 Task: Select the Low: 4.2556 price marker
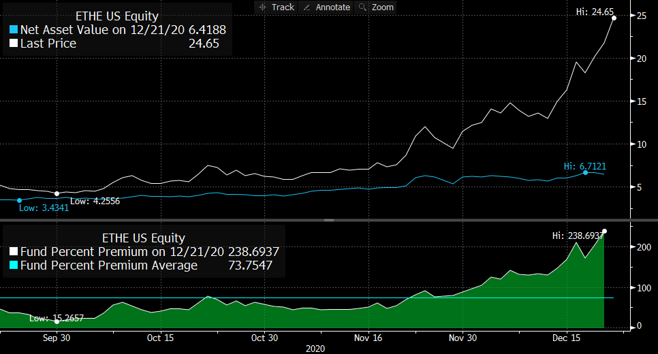57,194
